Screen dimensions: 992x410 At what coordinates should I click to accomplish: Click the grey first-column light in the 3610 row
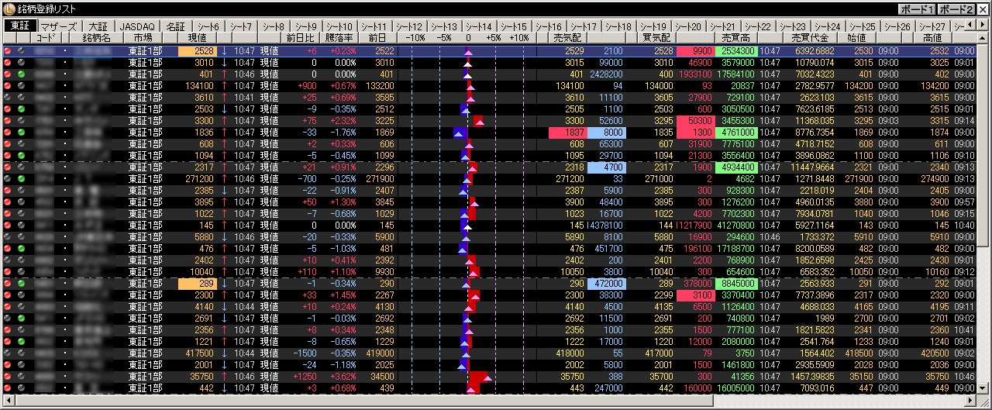point(8,98)
